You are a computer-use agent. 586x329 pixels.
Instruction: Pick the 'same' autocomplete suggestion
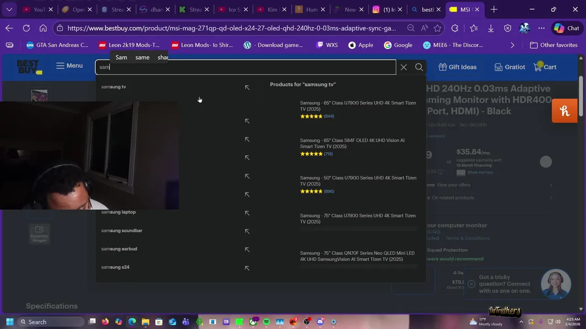coord(142,58)
